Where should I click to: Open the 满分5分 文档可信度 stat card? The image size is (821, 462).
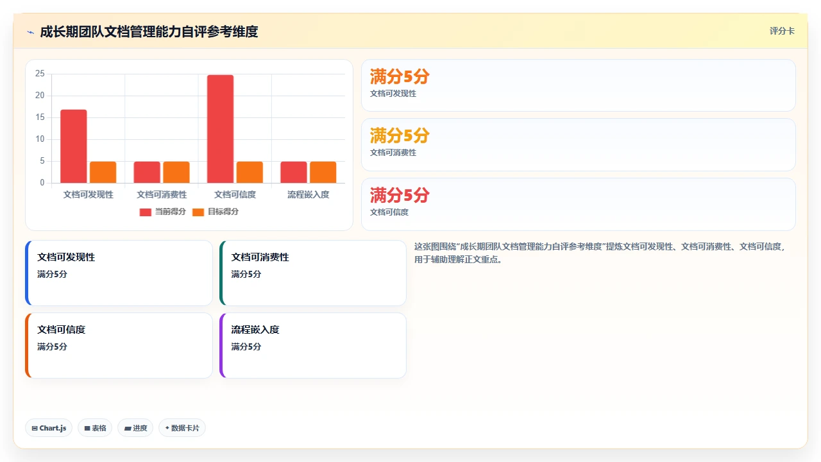coord(579,204)
